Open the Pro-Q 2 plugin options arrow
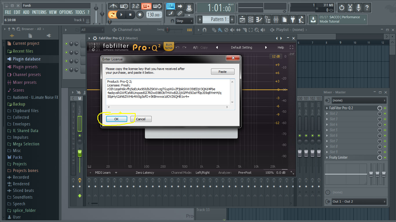396x222 pixels. coord(89,38)
